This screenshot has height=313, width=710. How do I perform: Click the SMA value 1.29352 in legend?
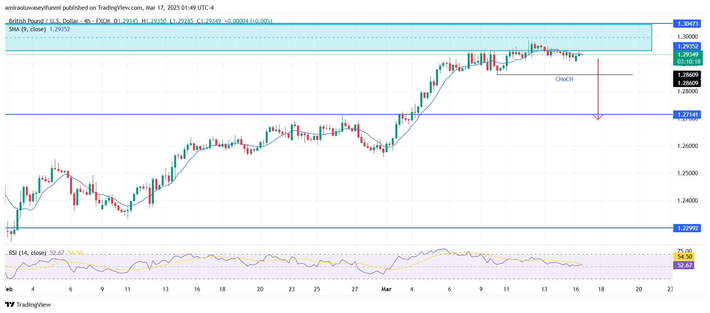59,29
